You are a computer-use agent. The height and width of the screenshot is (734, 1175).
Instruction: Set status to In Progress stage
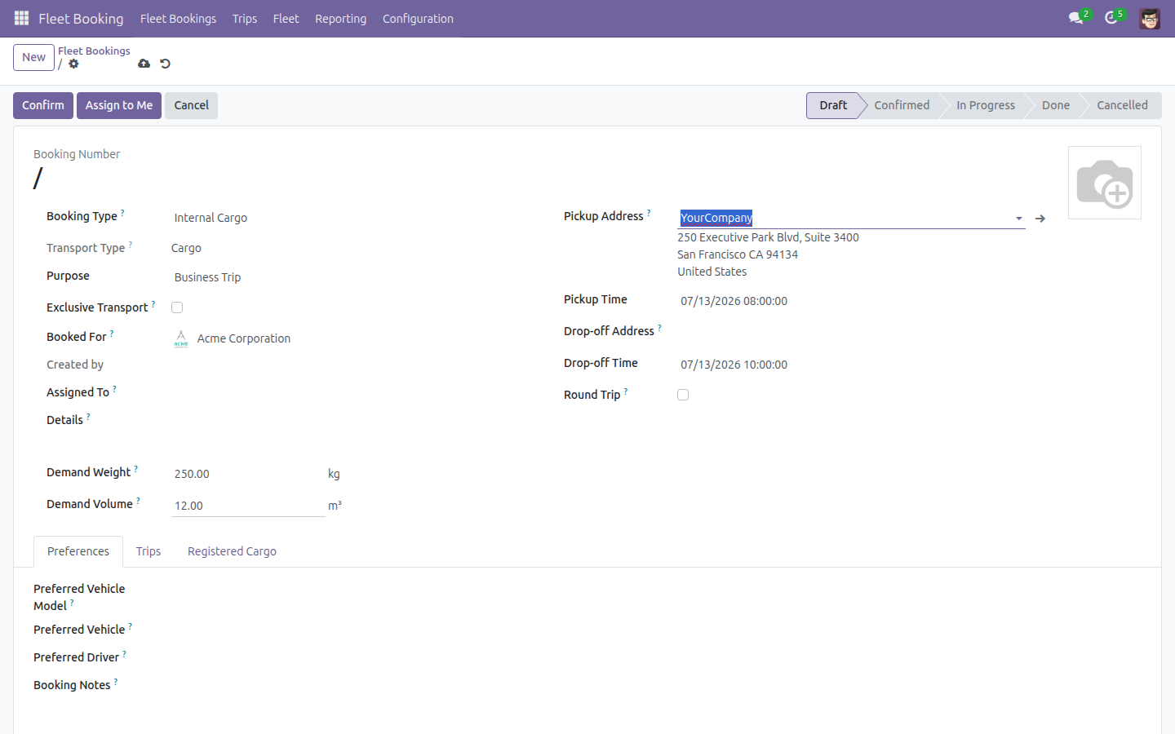pyautogui.click(x=985, y=105)
